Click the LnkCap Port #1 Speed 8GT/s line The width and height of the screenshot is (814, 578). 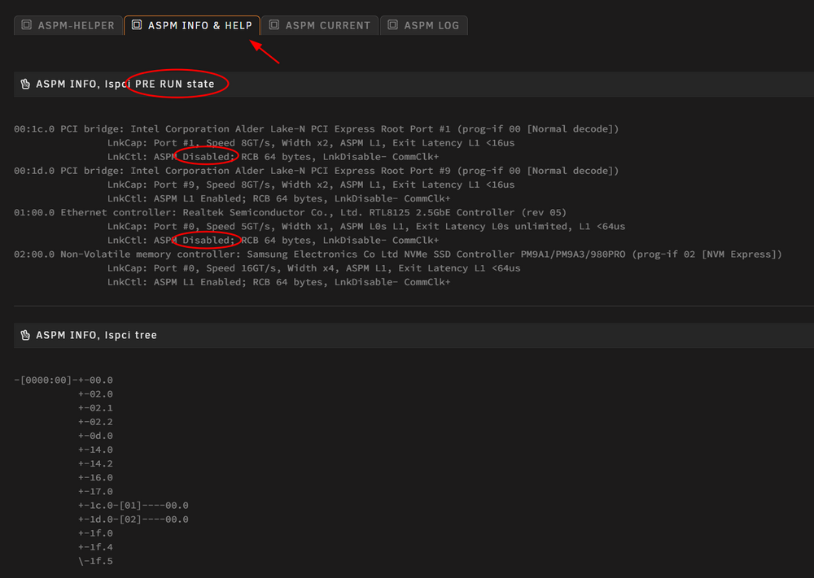click(311, 143)
